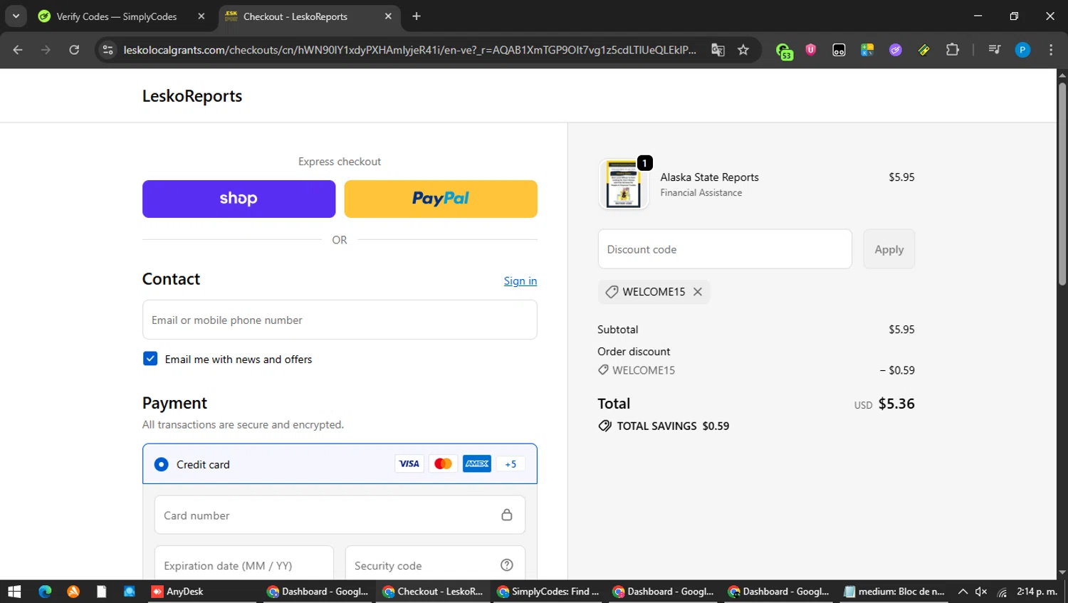Screen dimensions: 1068x603
Task: Open SimplyCodes taskbar window
Action: click(548, 592)
